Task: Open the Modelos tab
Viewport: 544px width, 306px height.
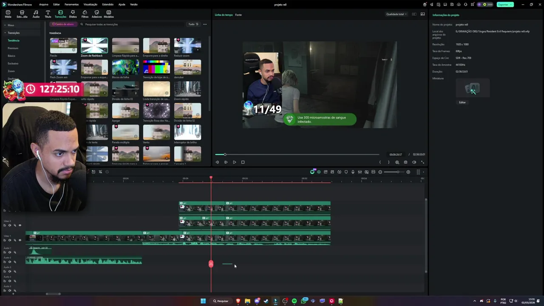Action: [x=108, y=14]
